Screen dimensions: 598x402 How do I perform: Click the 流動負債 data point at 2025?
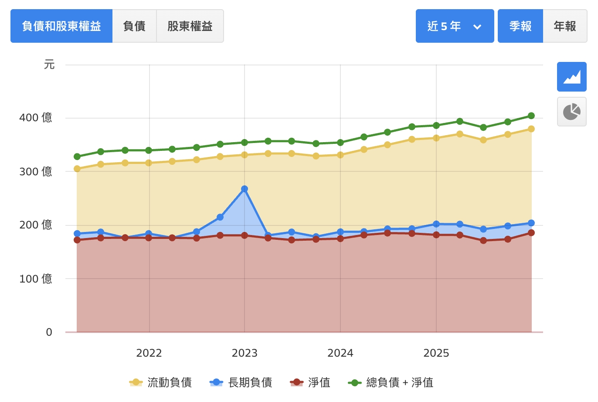click(436, 138)
